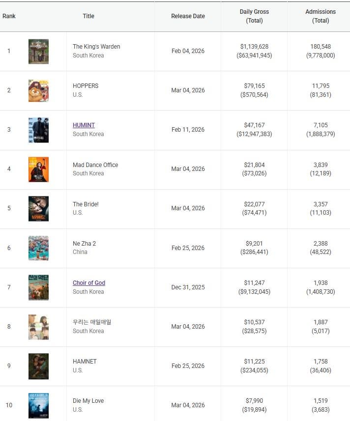Image resolution: width=350 pixels, height=421 pixels.
Task: Select the Mad Dance Office title
Action: point(95,165)
